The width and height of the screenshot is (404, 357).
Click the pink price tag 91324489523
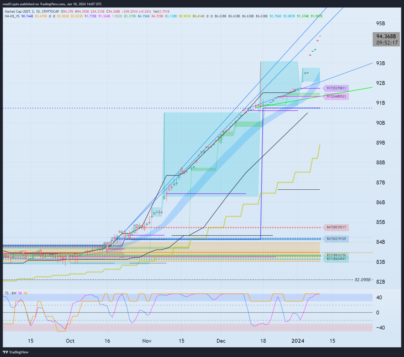click(336, 96)
